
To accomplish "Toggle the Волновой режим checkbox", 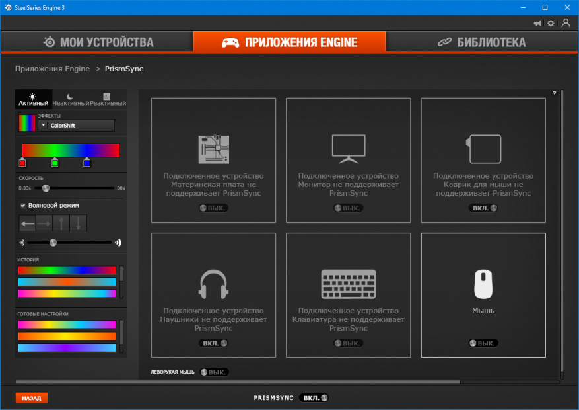I will pos(23,205).
